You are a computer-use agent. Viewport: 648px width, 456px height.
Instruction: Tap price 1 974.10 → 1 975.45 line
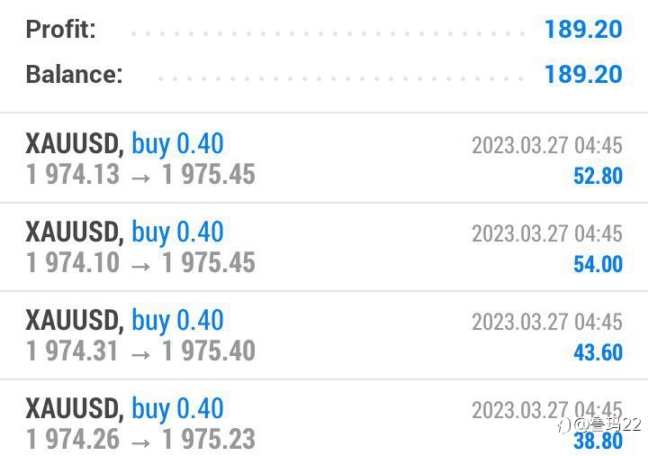[x=140, y=263]
